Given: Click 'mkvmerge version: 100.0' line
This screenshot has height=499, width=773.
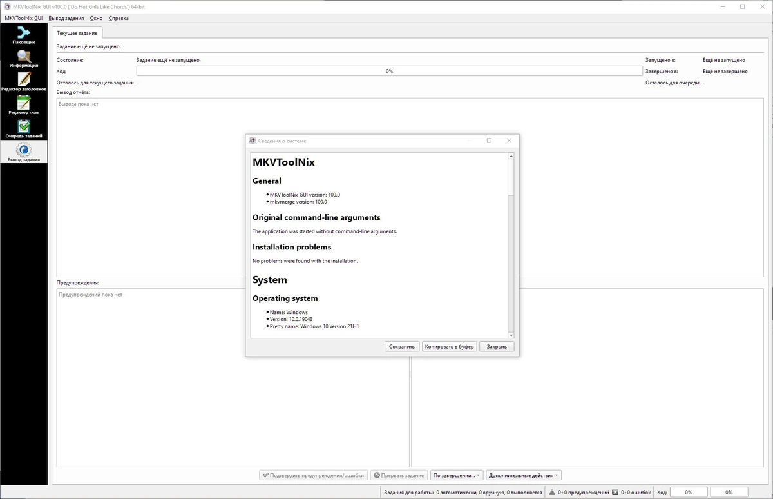Looking at the screenshot, I should click(299, 202).
